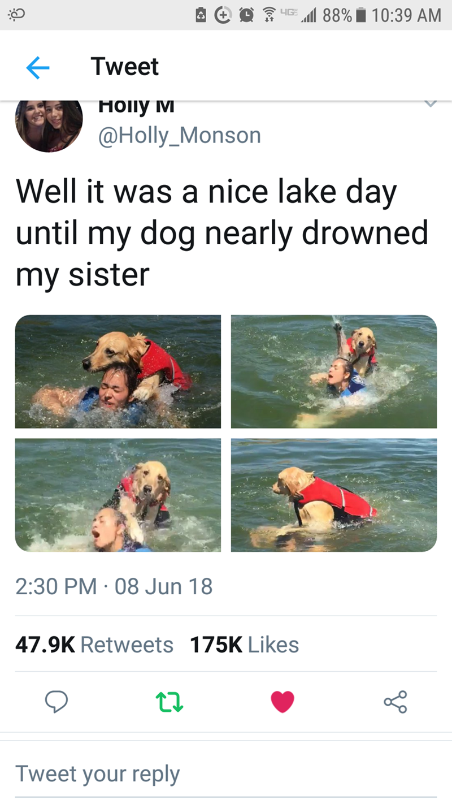
Task: Open the bottom-left photo of sister gasping
Action: (x=118, y=495)
